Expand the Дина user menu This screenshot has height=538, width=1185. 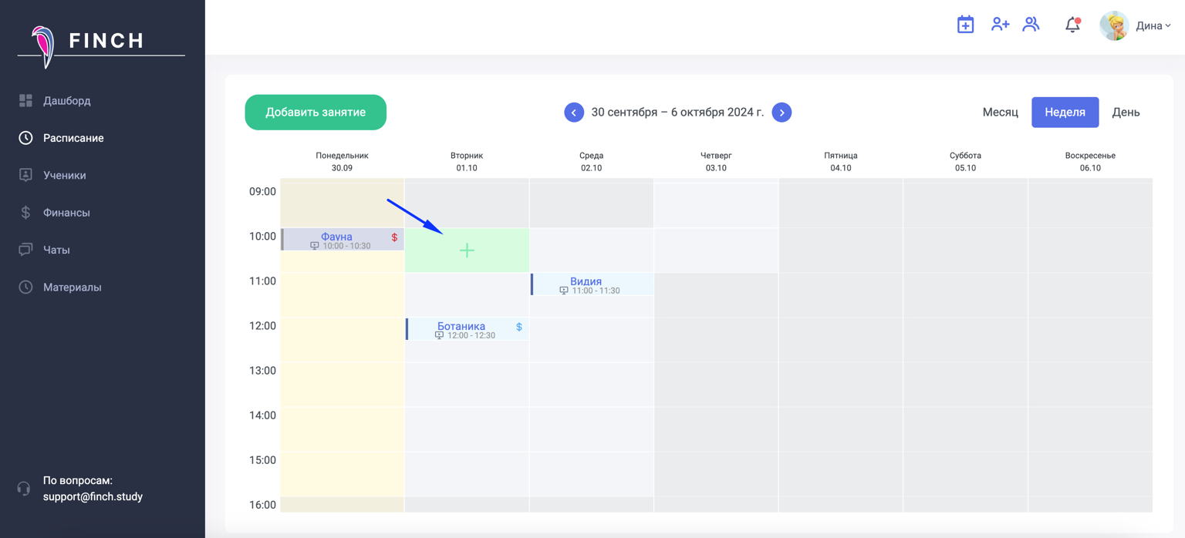1153,26
